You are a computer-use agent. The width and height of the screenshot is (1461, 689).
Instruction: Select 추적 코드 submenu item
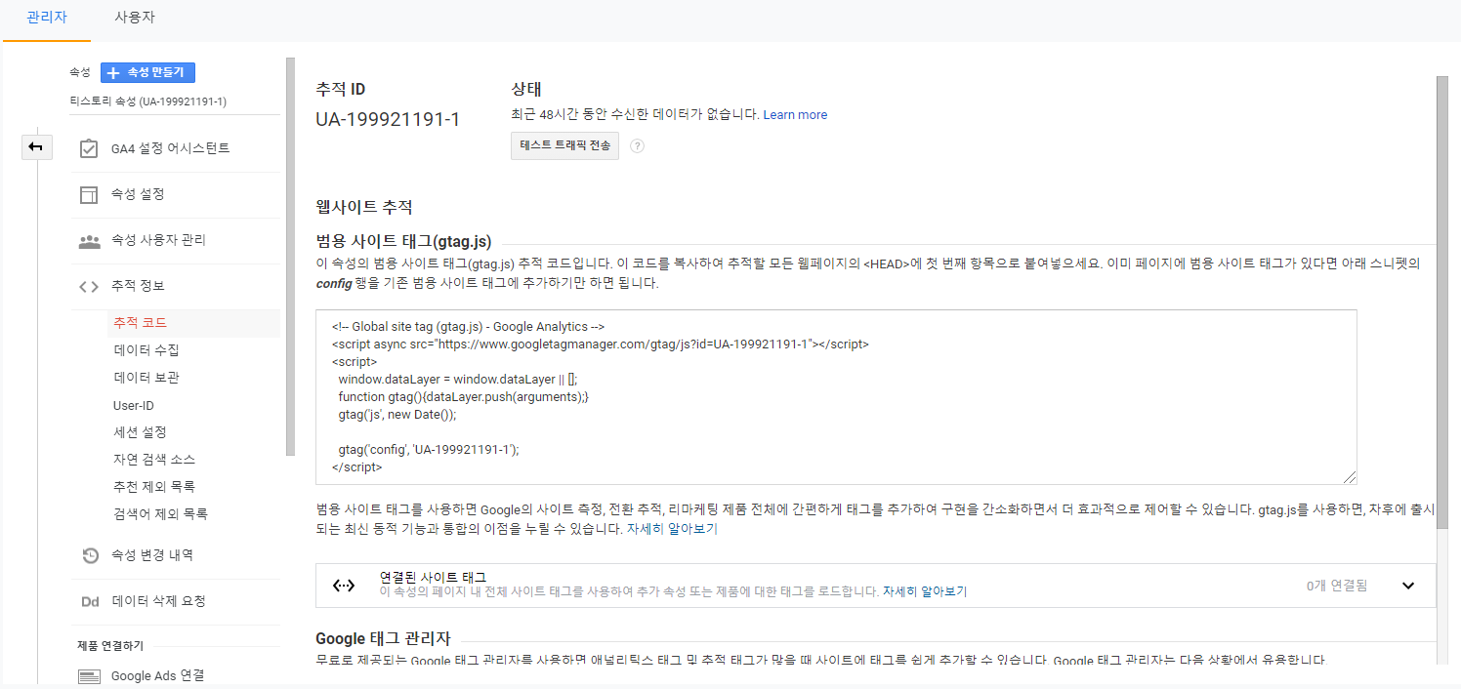(193, 322)
